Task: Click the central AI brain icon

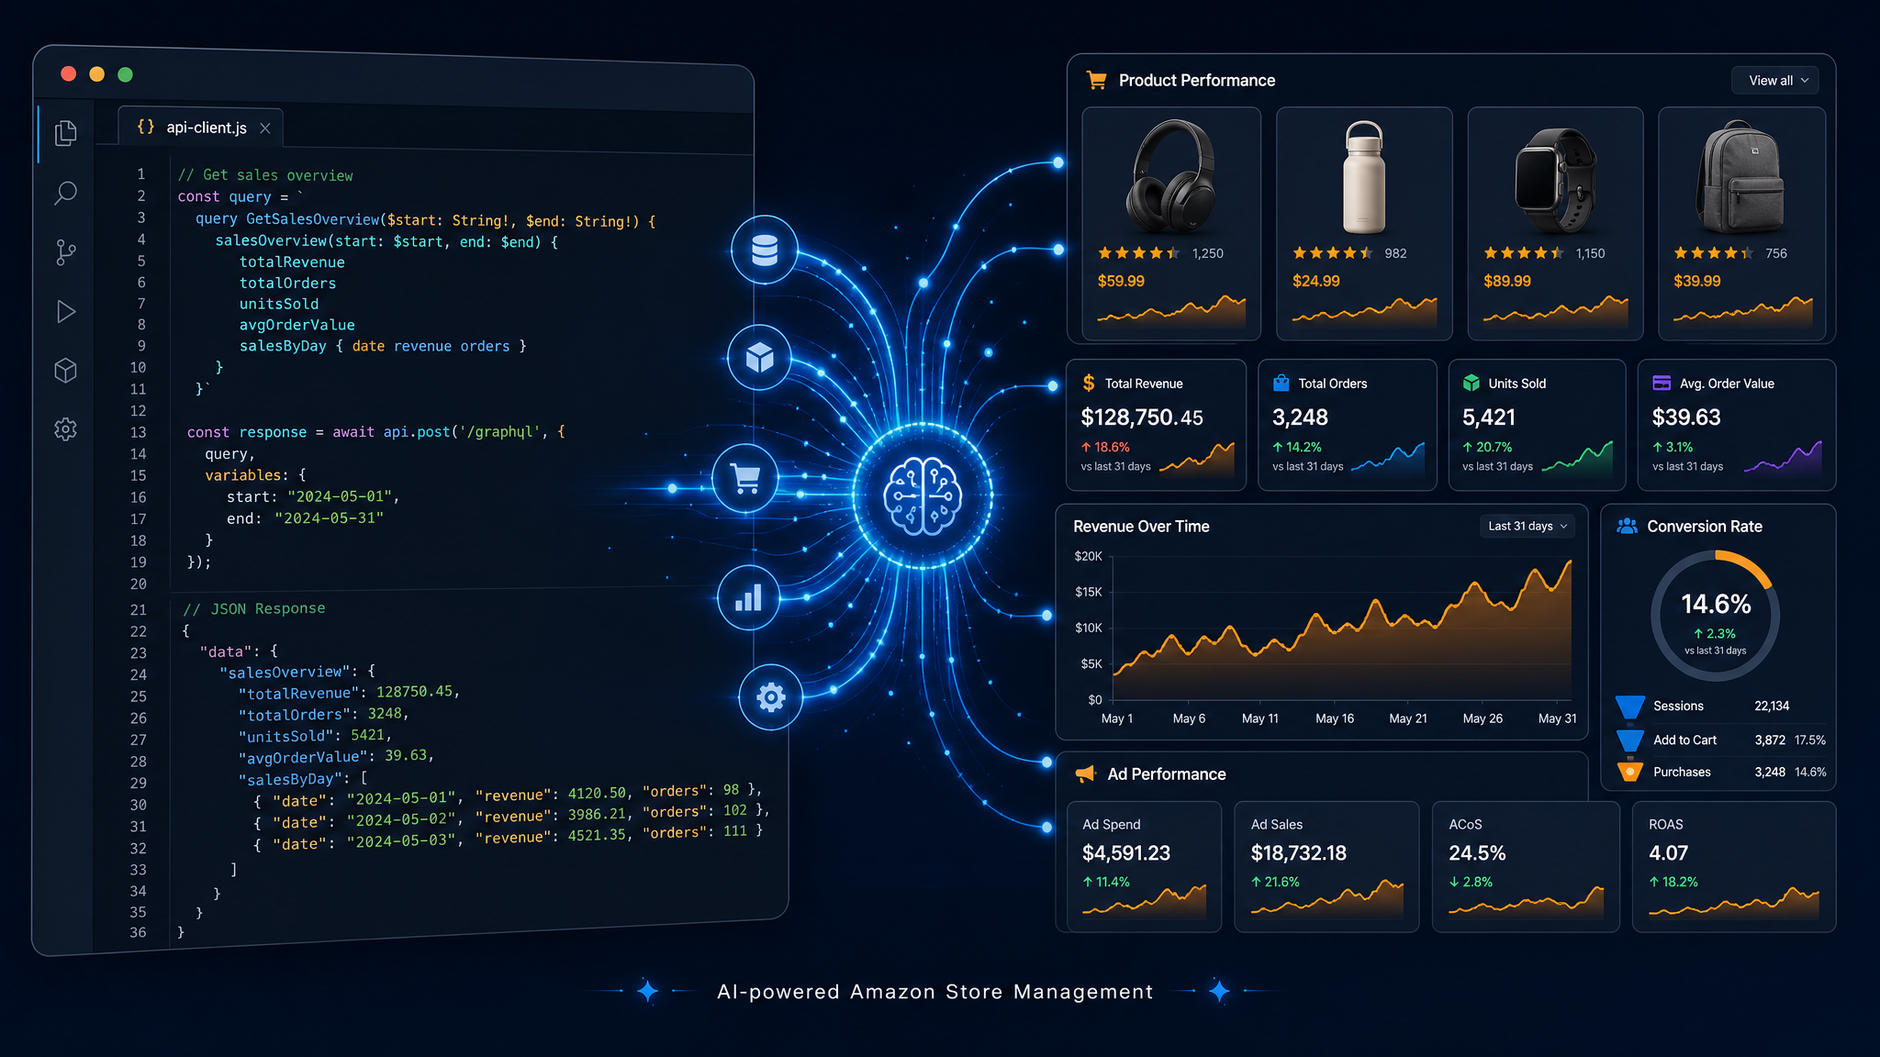Action: (x=923, y=495)
